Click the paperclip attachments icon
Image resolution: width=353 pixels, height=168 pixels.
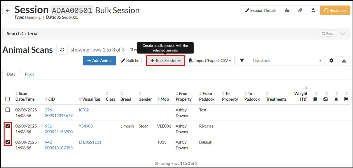click(300, 10)
